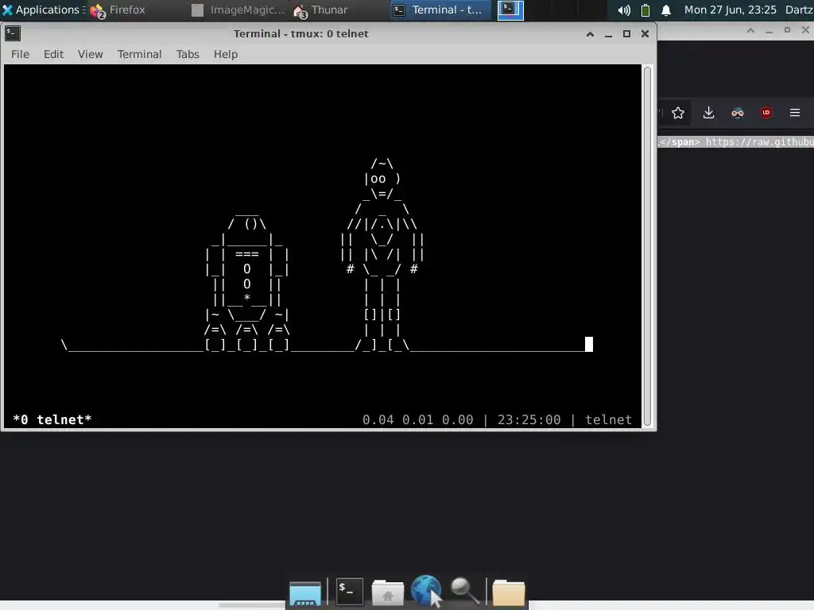Open the uBlock Origin extension icon
Screen dimensions: 814x610
click(766, 113)
